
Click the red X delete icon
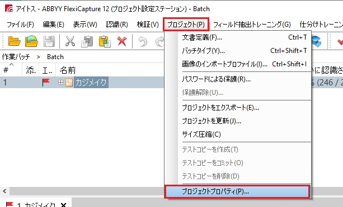click(122, 41)
